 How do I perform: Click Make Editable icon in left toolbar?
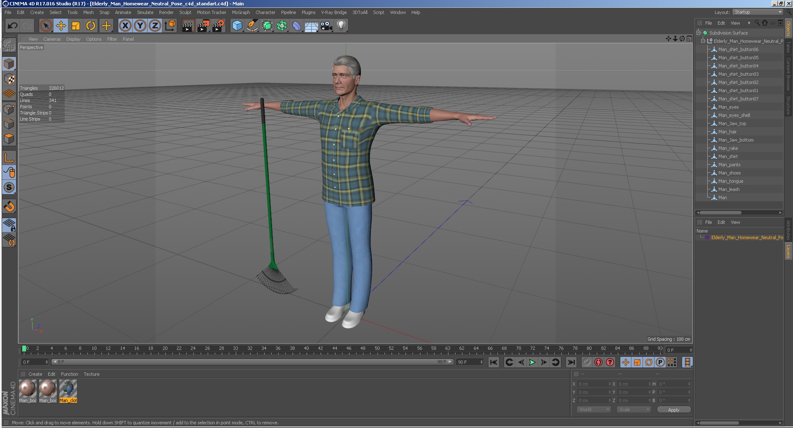(x=9, y=45)
